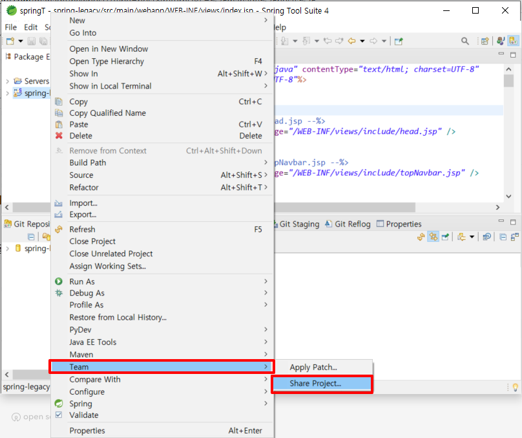Click the Next Annotation toolbar icon
Viewport: 522px width, 438px height.
285,41
